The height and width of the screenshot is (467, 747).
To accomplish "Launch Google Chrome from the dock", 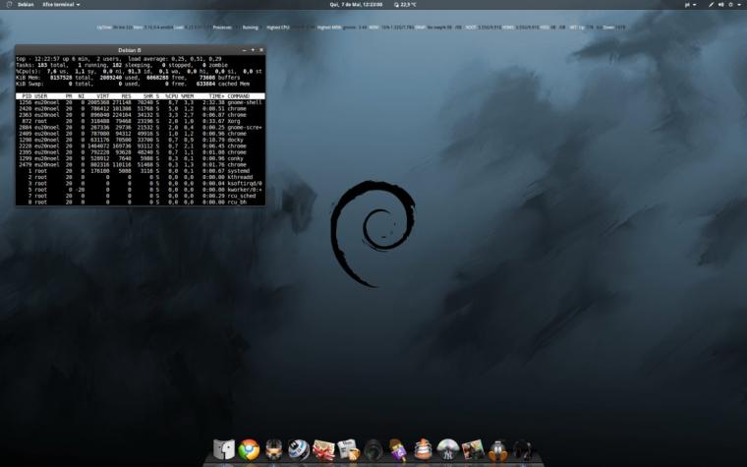I will tap(249, 449).
